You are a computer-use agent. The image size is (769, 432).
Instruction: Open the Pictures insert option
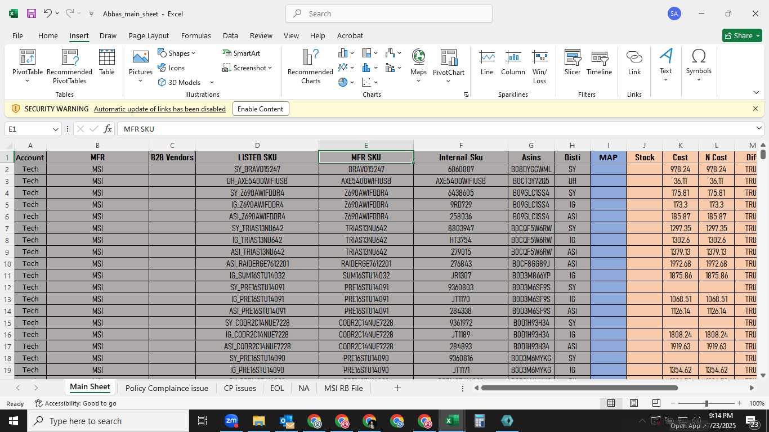point(141,66)
